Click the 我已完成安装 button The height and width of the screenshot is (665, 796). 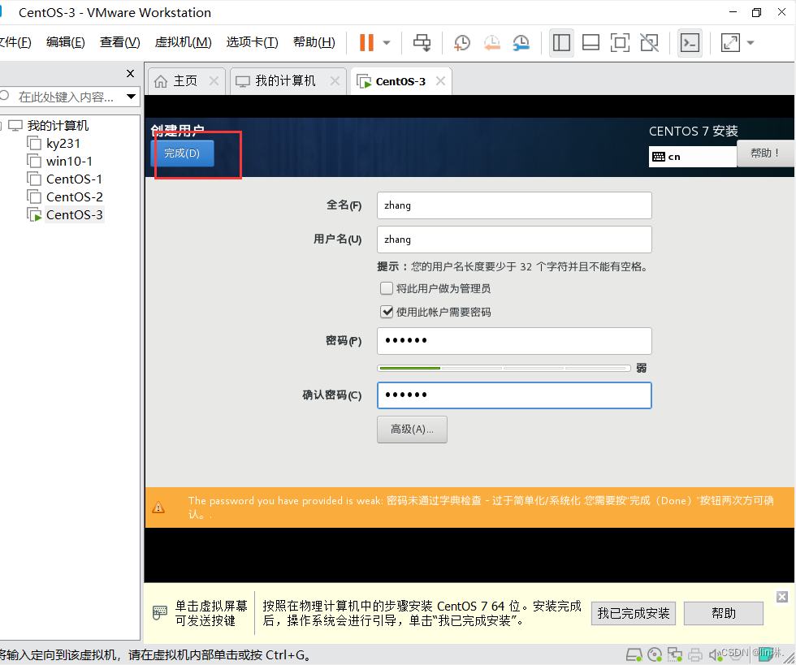634,613
